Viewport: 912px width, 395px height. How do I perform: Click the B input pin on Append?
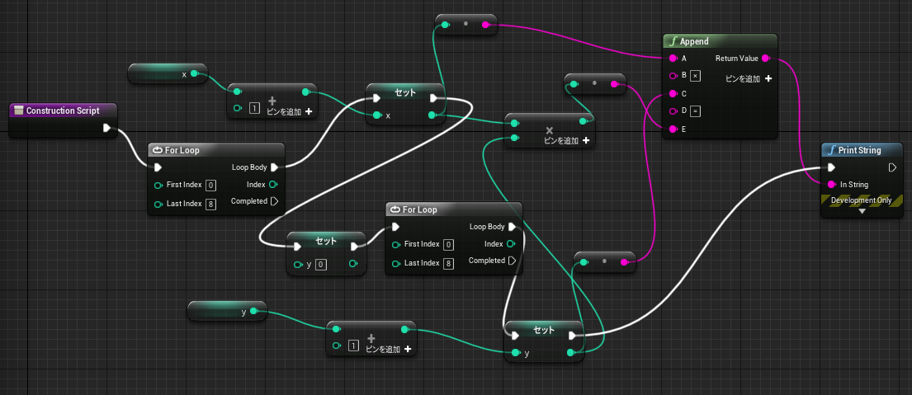(x=673, y=76)
